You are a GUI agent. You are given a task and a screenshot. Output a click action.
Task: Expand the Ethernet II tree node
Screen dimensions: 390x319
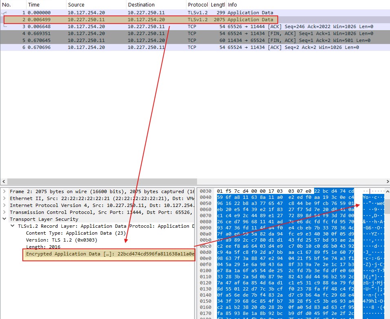tap(4, 198)
